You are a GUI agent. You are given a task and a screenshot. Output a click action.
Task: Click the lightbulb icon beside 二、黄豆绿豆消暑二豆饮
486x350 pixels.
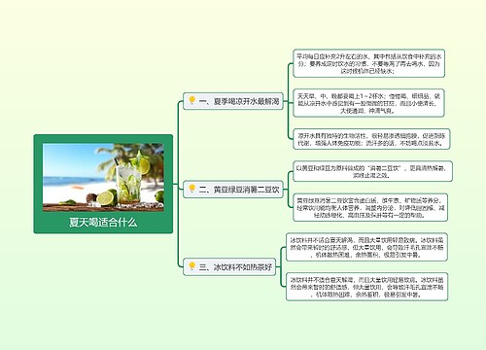pyautogui.click(x=191, y=189)
